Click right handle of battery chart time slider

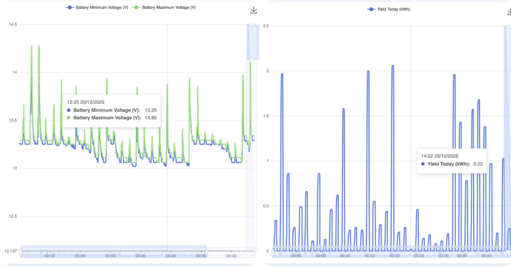206,252
